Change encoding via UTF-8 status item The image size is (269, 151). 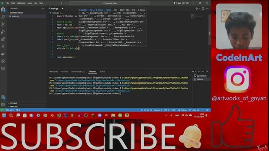pyautogui.click(x=166, y=110)
